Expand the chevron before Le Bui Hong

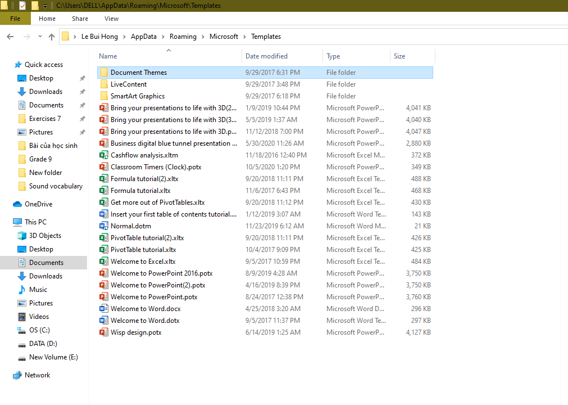tap(75, 37)
